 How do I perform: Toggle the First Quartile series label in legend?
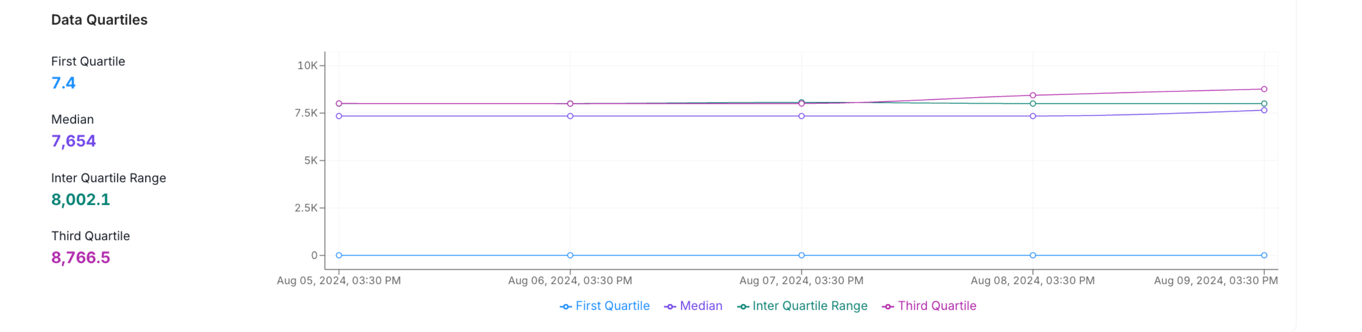click(x=612, y=306)
